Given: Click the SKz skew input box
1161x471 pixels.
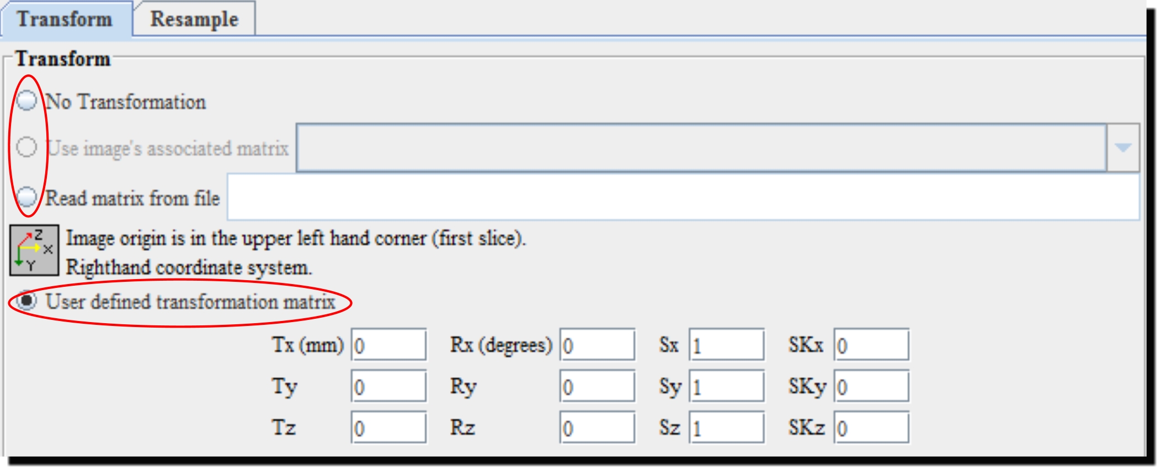Looking at the screenshot, I should click(x=871, y=427).
